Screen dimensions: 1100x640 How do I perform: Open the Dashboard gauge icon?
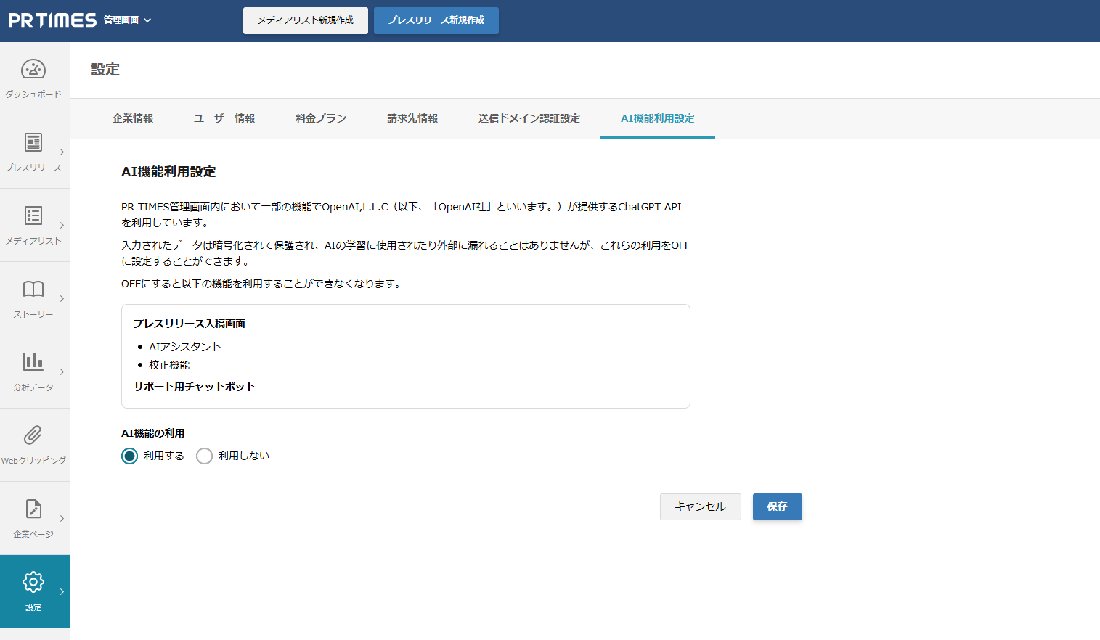pos(33,70)
